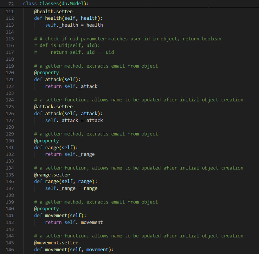Click '@property' decorator on line 140
The image size is (259, 254).
tap(46, 209)
